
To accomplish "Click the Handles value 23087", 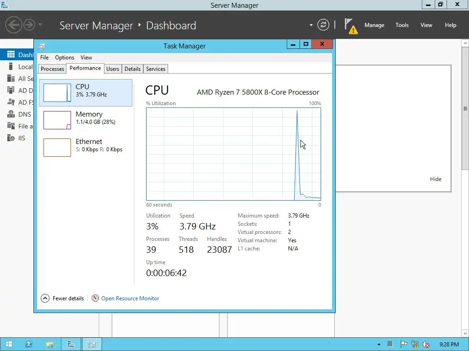I will [x=219, y=250].
